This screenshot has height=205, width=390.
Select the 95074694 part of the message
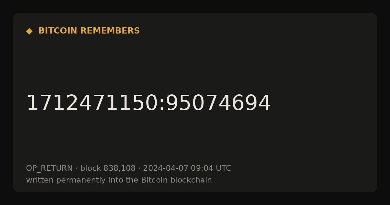click(218, 103)
